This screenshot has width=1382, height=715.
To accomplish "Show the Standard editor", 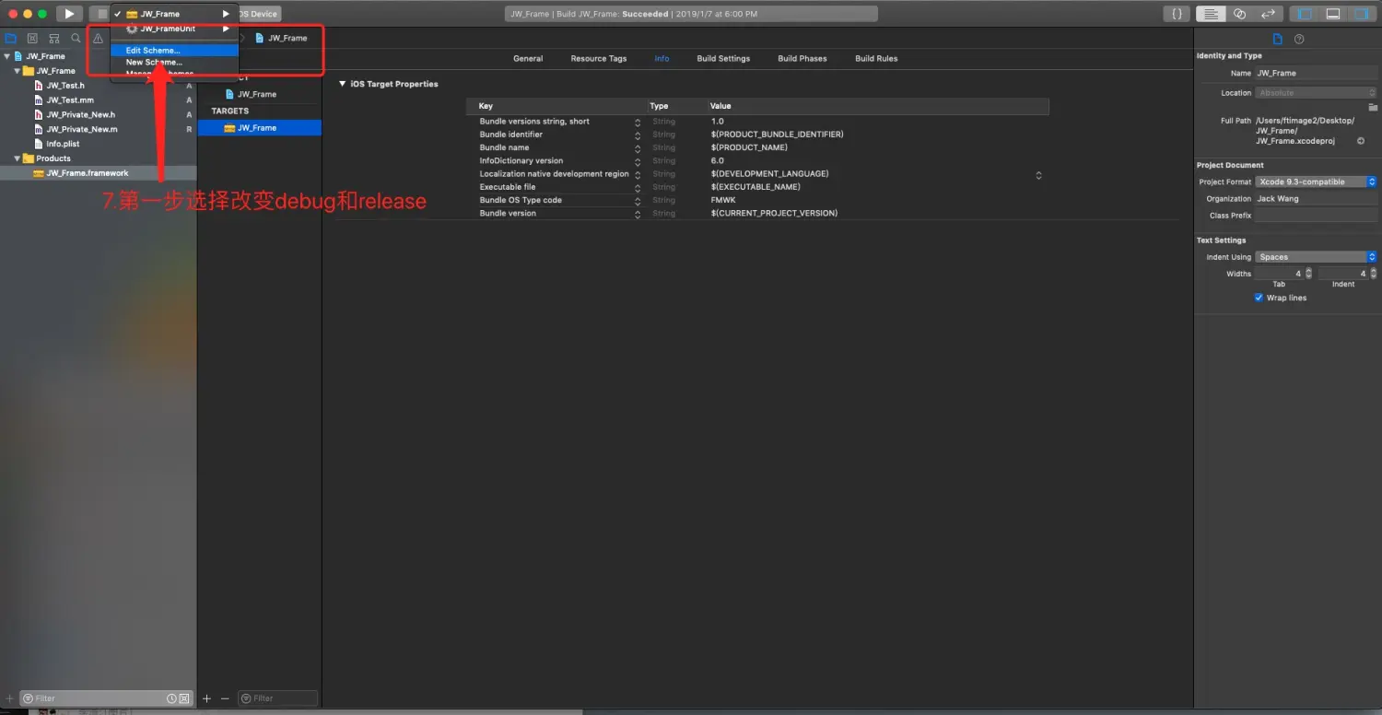I will point(1211,14).
